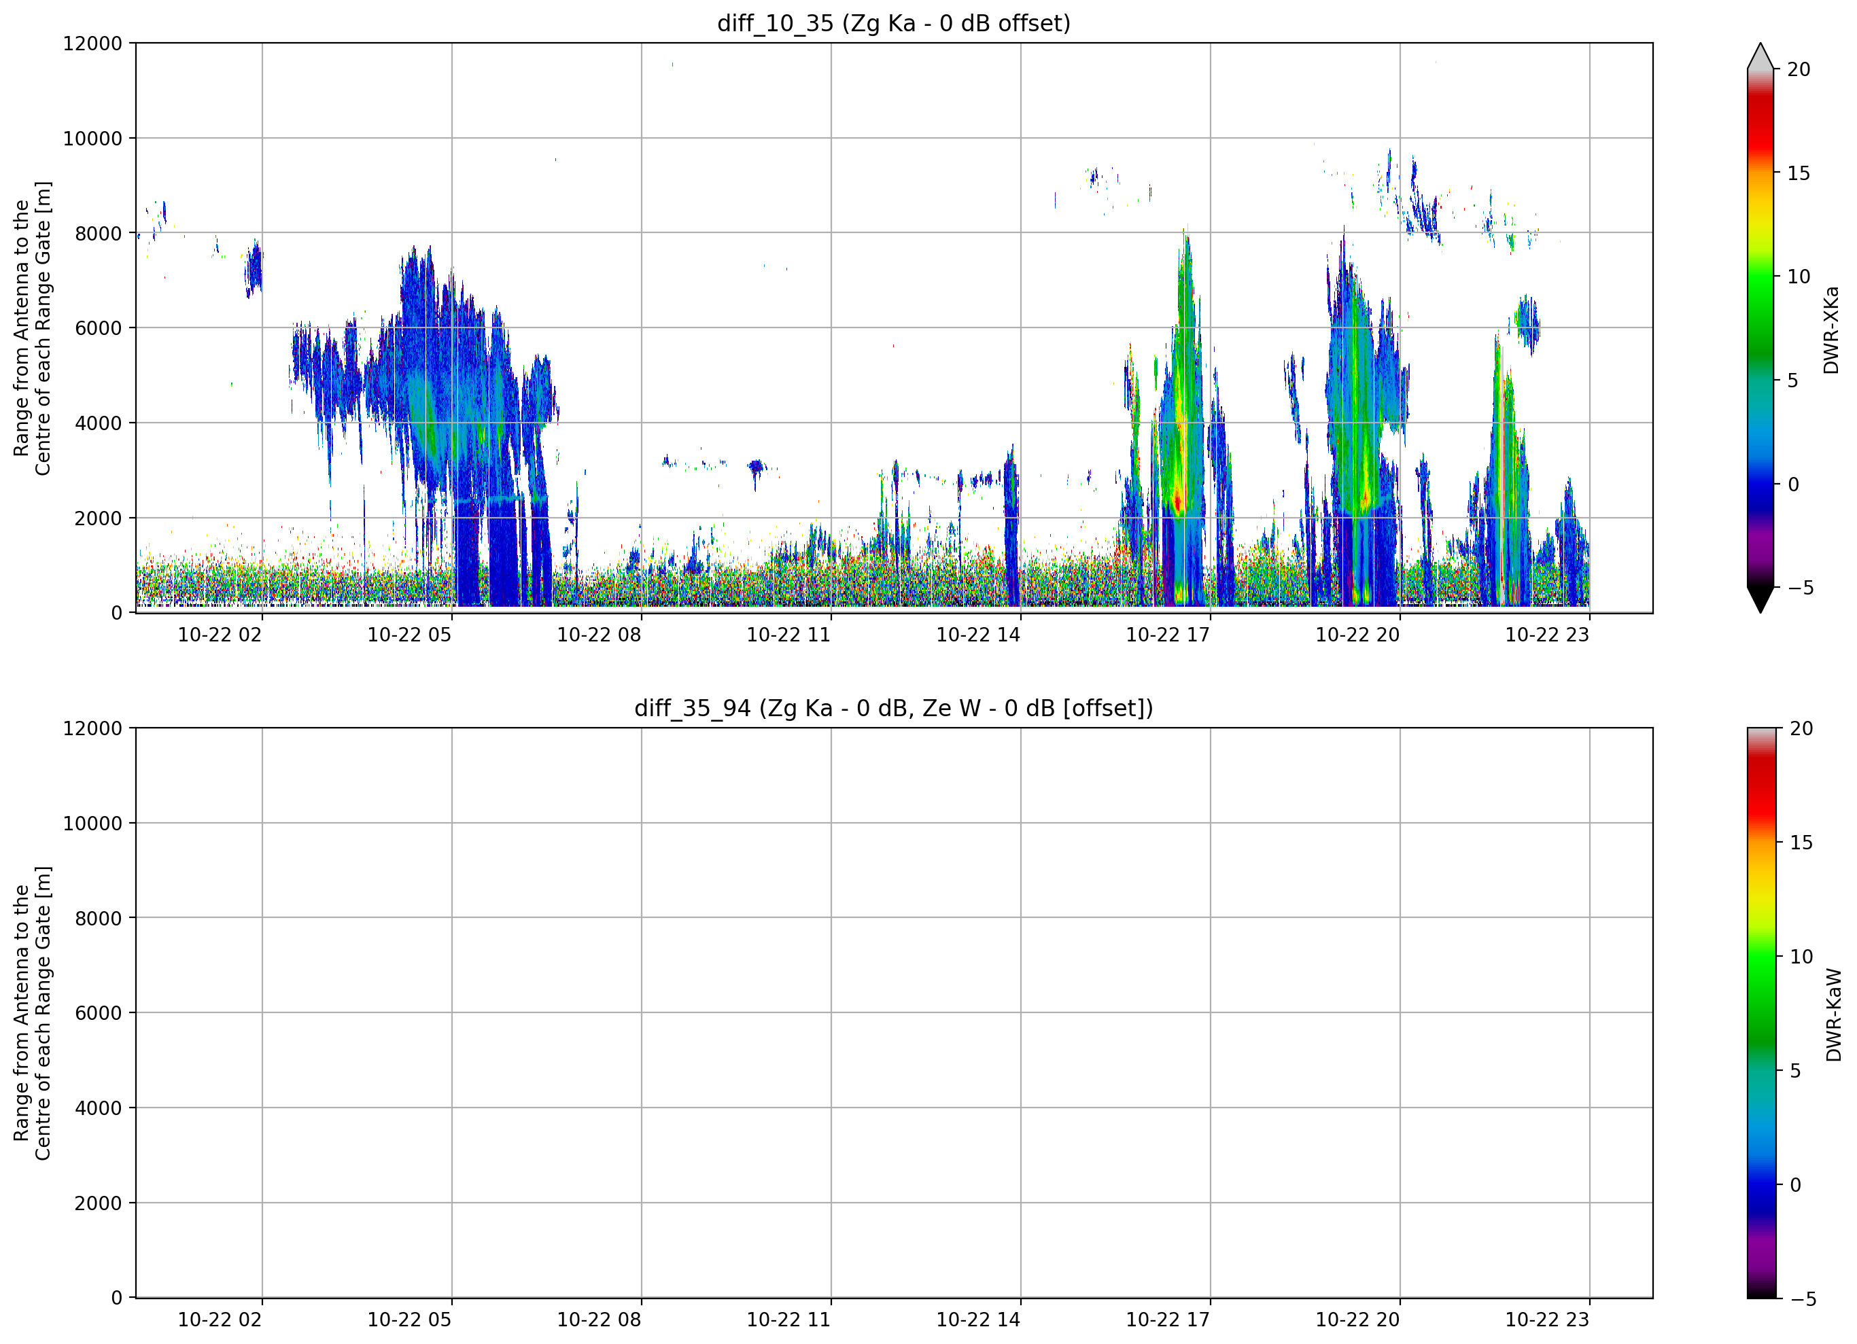The height and width of the screenshot is (1344, 1857).
Task: Click the top plot title 'diff_10_35 (Zg Ka - 0 dB offset)'
Action: coord(893,24)
